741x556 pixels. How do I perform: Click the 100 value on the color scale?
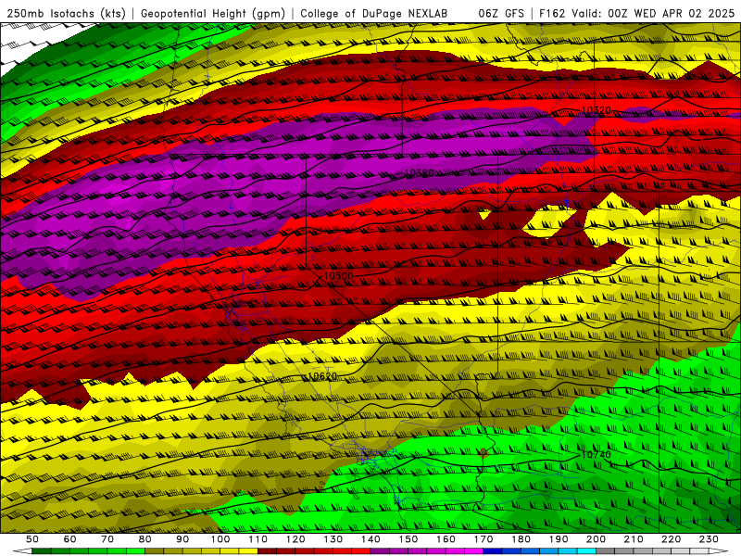220,539
